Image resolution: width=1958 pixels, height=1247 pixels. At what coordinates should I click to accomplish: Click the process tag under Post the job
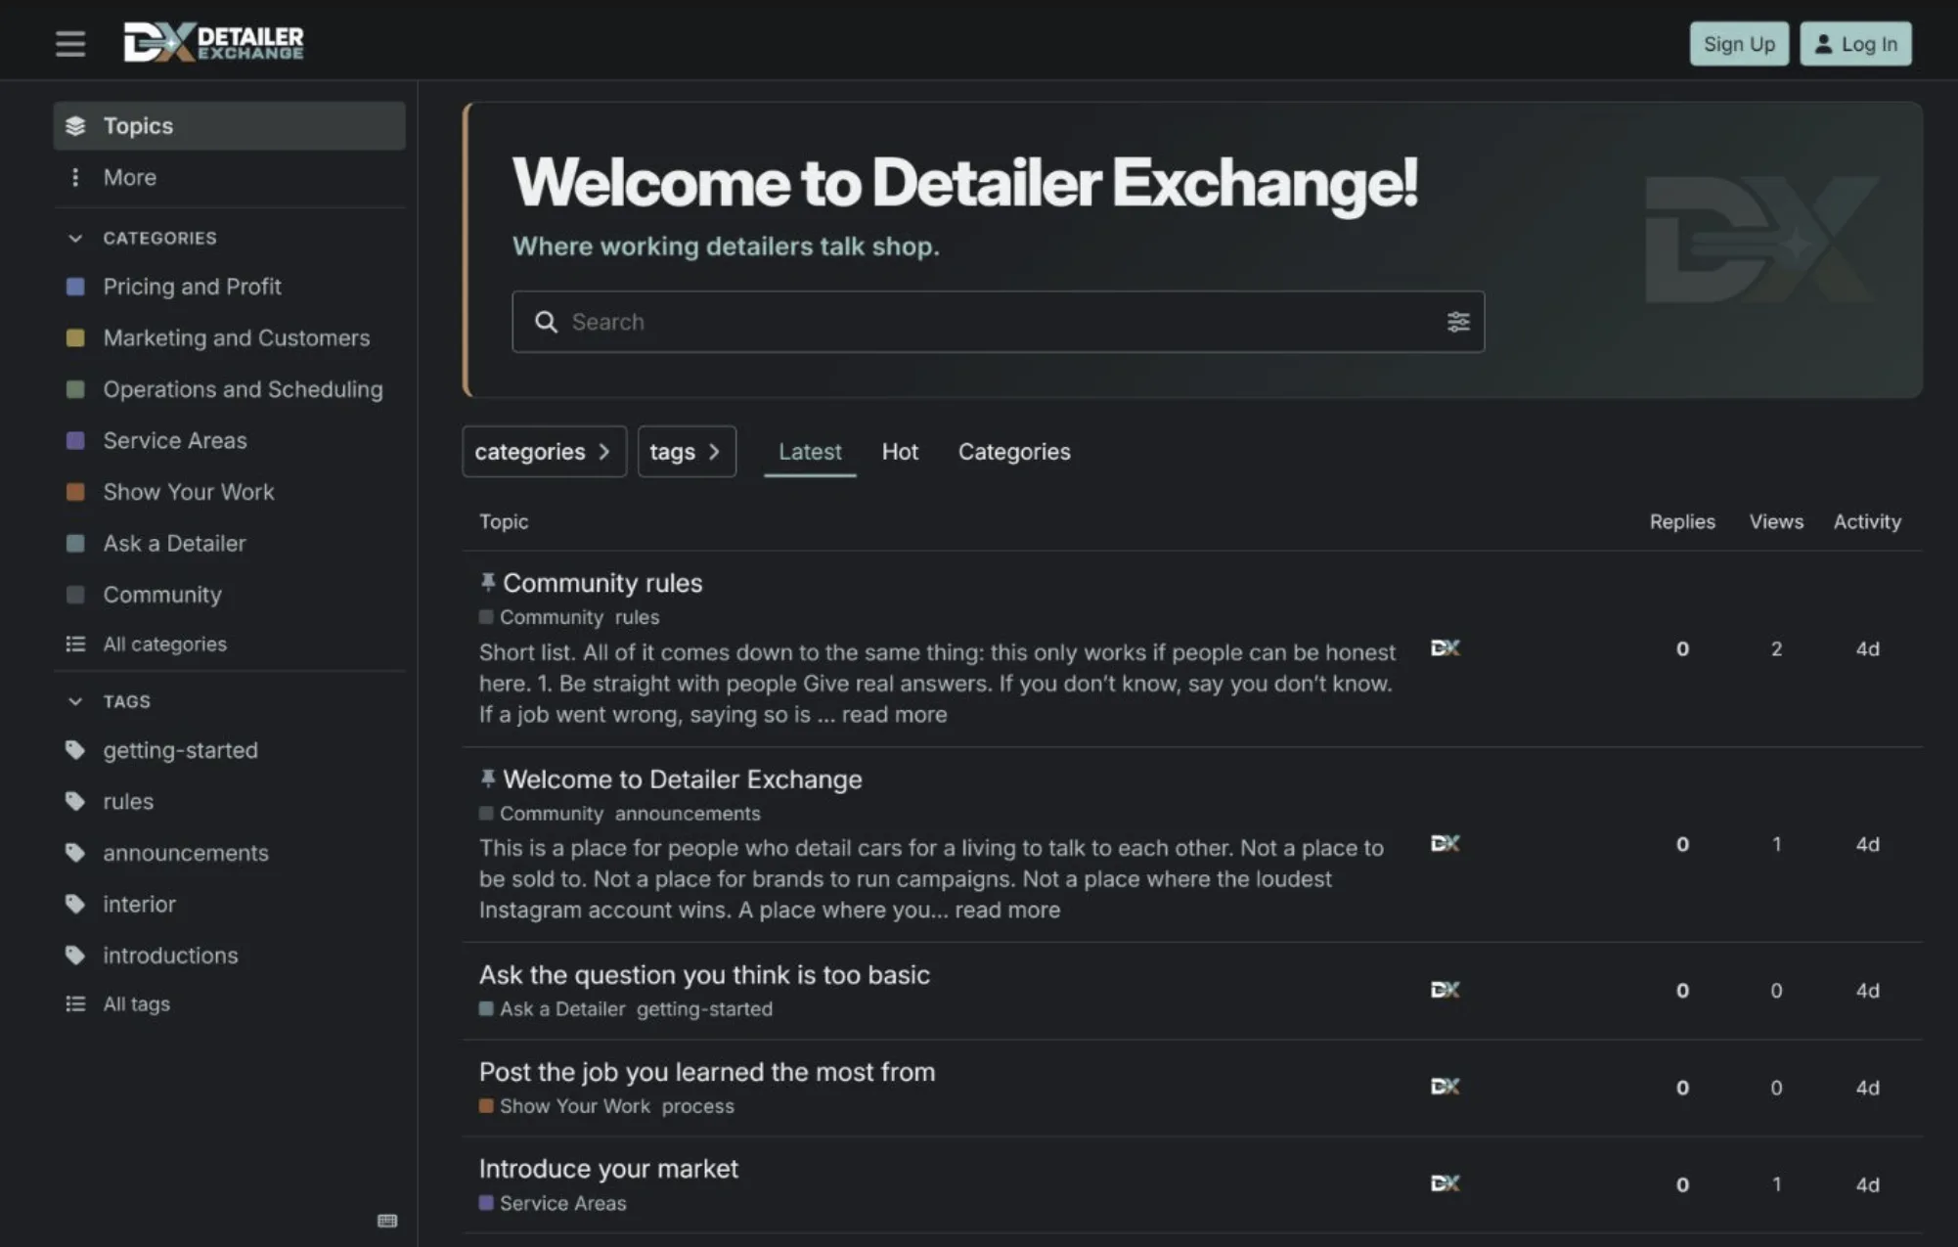point(697,1106)
